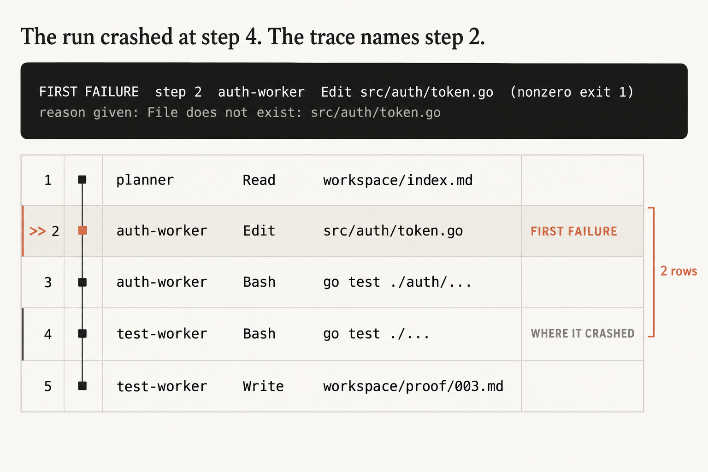Viewport: 708px width, 472px height.
Task: Click the workspace/proof/003.md path
Action: tap(413, 386)
